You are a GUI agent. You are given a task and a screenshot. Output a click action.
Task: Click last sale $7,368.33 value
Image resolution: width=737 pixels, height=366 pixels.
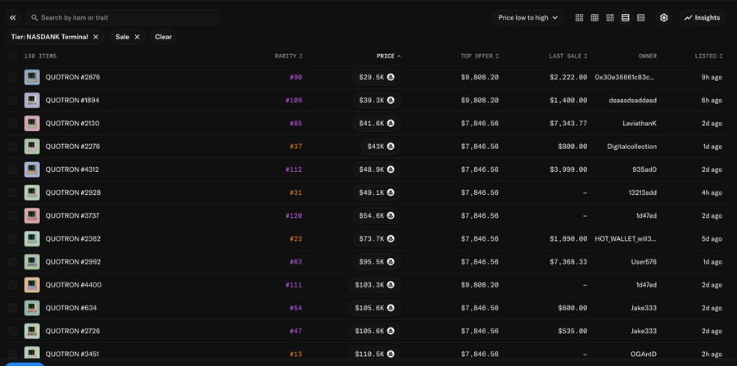tap(568, 262)
